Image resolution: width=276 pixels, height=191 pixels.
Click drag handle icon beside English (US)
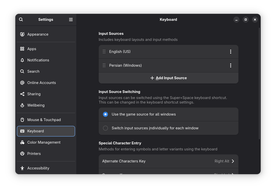click(x=104, y=52)
